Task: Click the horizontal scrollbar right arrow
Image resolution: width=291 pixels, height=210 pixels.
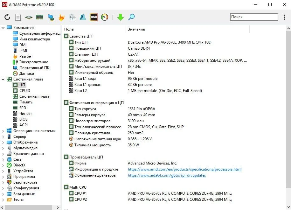Action: pos(58,207)
